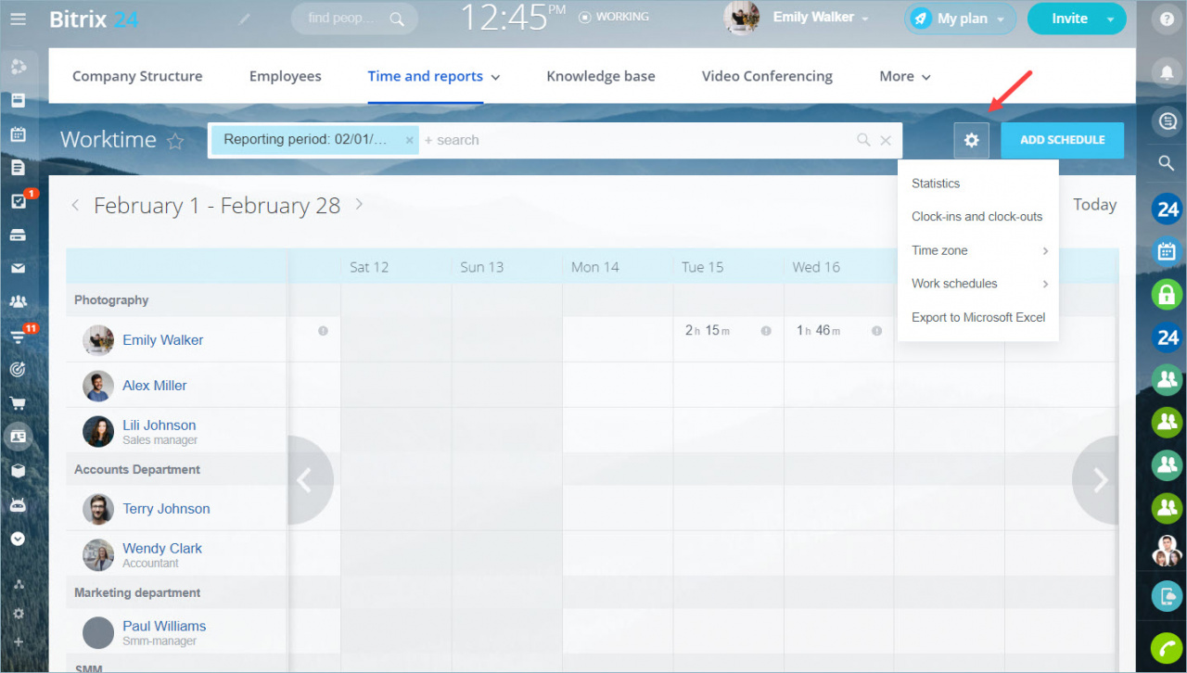1187x673 pixels.
Task: Choose Export to Microsoft Excel
Action: click(x=978, y=317)
